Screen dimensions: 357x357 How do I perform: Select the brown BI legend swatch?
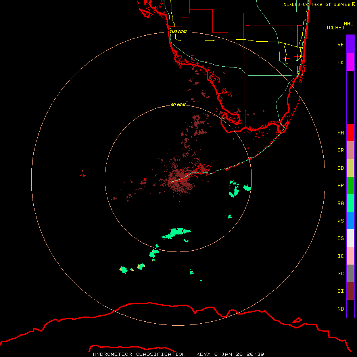point(350,291)
